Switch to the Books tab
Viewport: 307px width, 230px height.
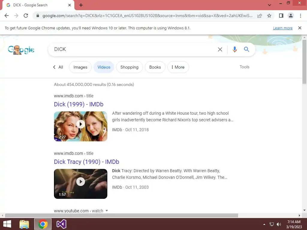point(155,67)
